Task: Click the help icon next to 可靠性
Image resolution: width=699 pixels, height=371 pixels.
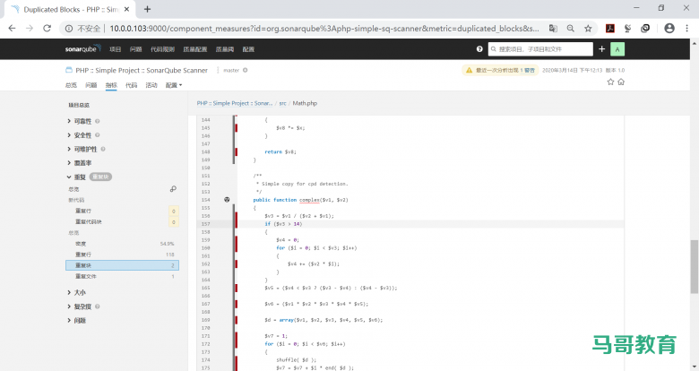Action: pyautogui.click(x=97, y=121)
